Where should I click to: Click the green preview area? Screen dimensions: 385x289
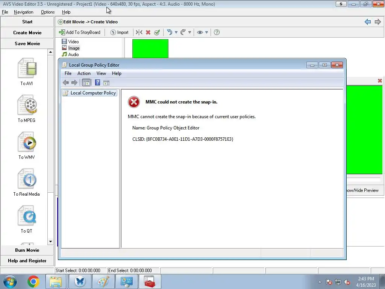click(364, 129)
